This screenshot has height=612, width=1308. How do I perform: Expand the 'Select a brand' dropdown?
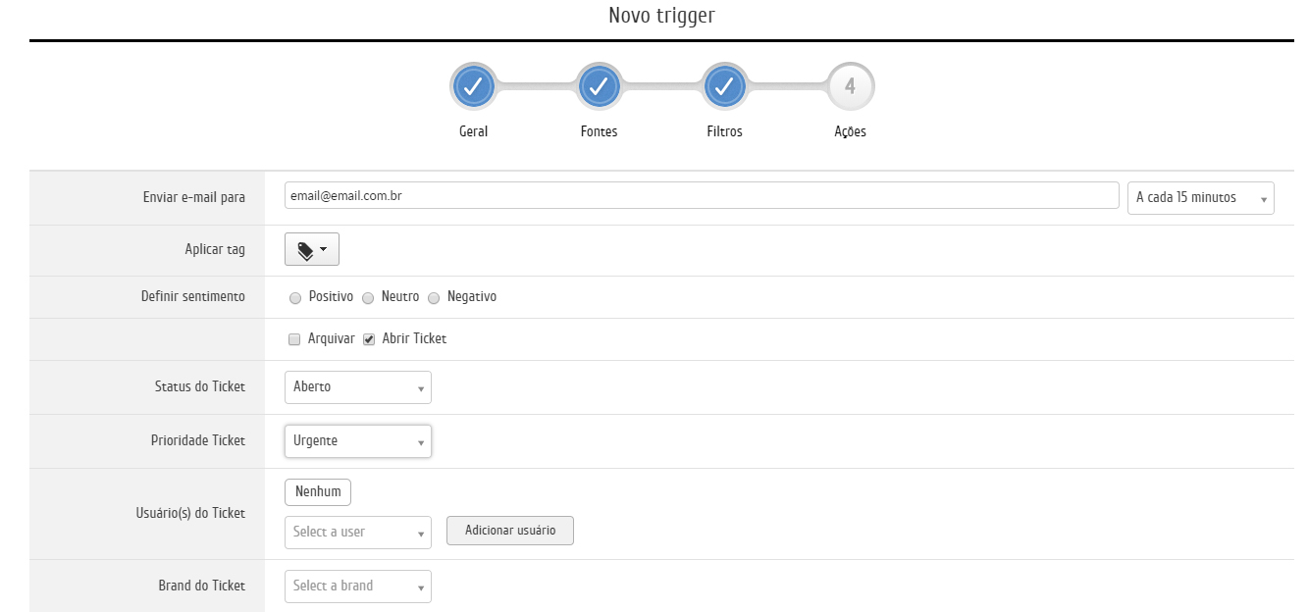[x=357, y=586]
